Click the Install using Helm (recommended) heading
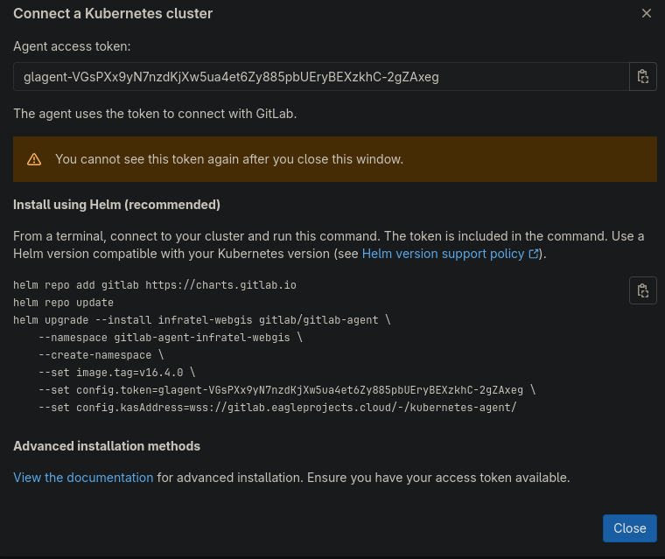665x559 pixels. 116,205
